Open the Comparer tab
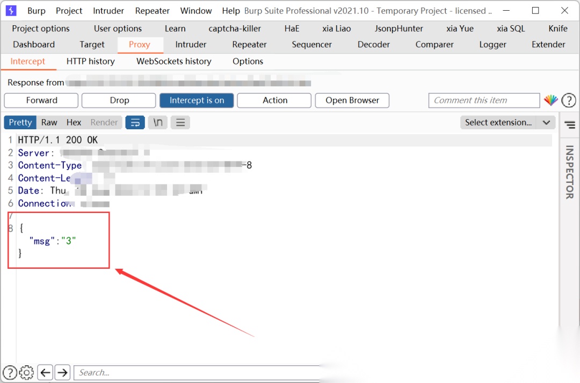 point(434,45)
